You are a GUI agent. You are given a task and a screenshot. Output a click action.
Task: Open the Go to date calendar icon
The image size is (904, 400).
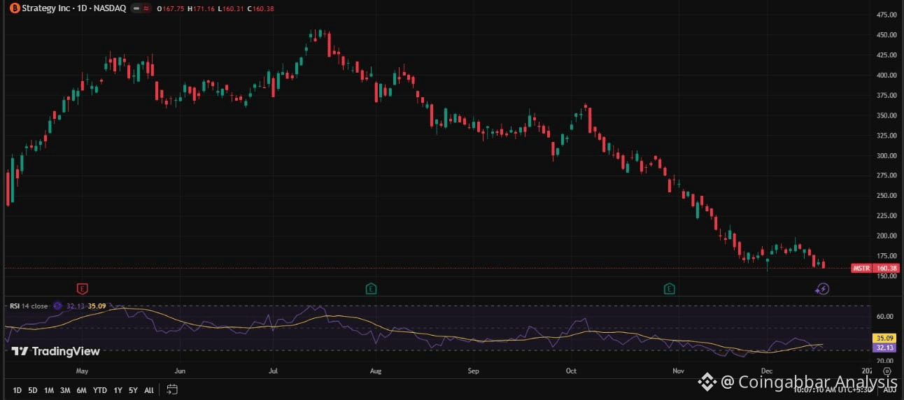[172, 390]
